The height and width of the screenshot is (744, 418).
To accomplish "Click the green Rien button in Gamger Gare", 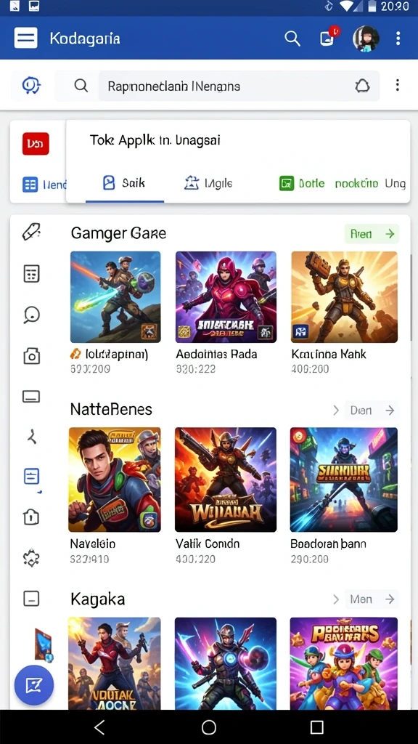I will pos(372,234).
